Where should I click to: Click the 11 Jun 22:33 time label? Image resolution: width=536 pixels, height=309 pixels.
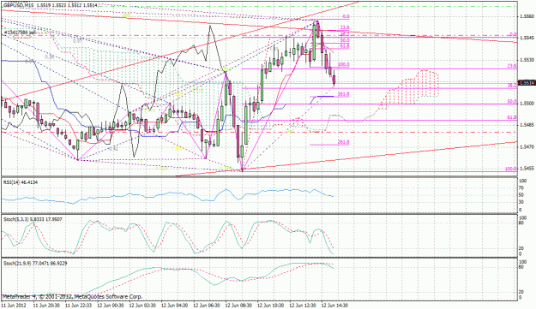[x=78, y=306]
